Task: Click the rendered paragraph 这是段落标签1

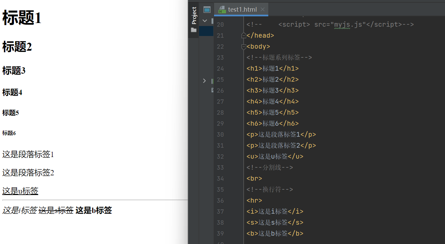Action: [x=28, y=154]
